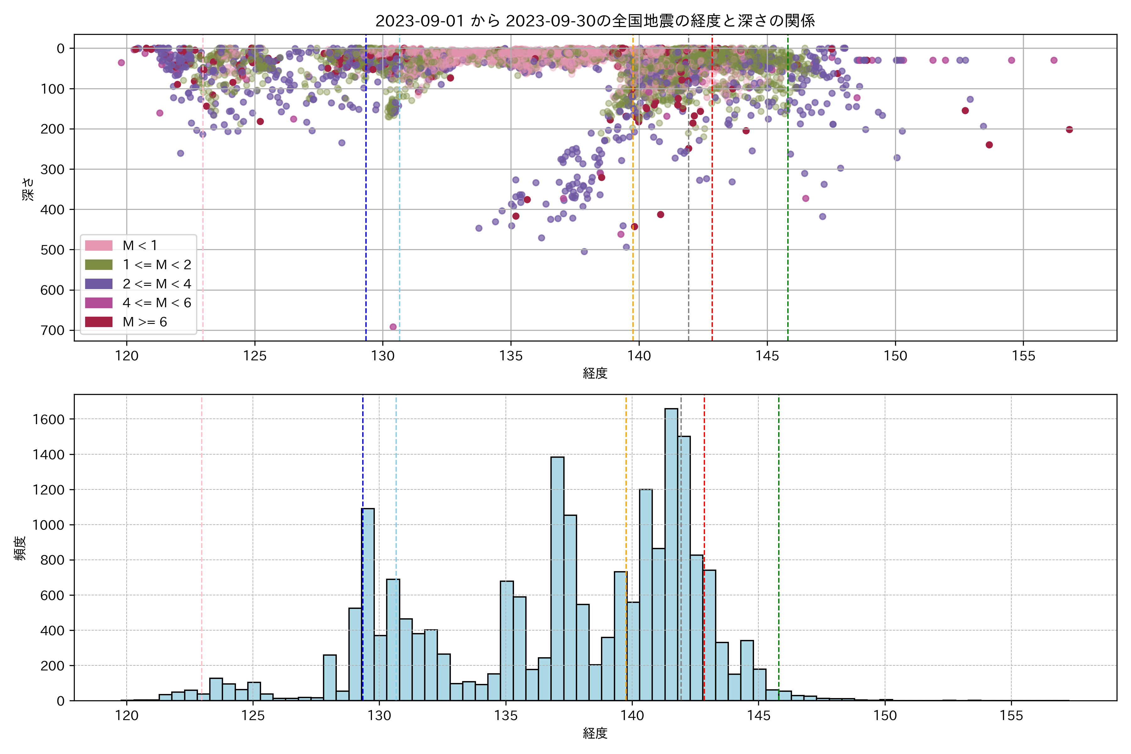
Task: Click the purple 2 <= M < 4 swatch
Action: [99, 284]
